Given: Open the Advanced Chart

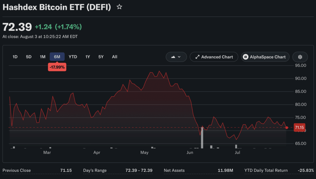Looking at the screenshot, I should click(x=214, y=57).
